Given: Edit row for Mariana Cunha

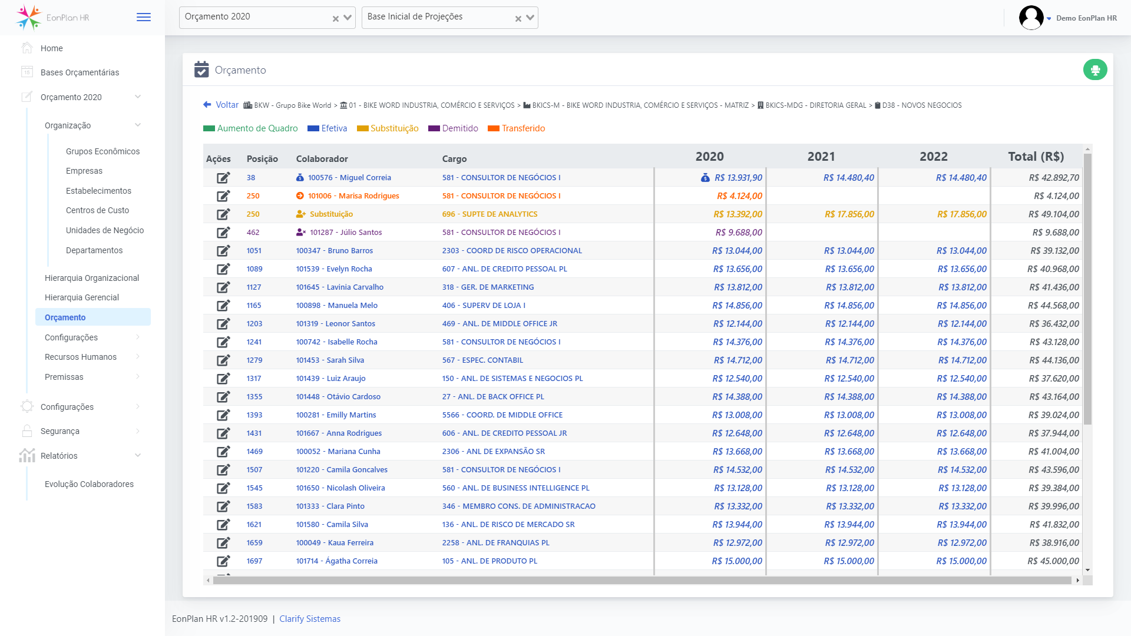Looking at the screenshot, I should point(223,452).
